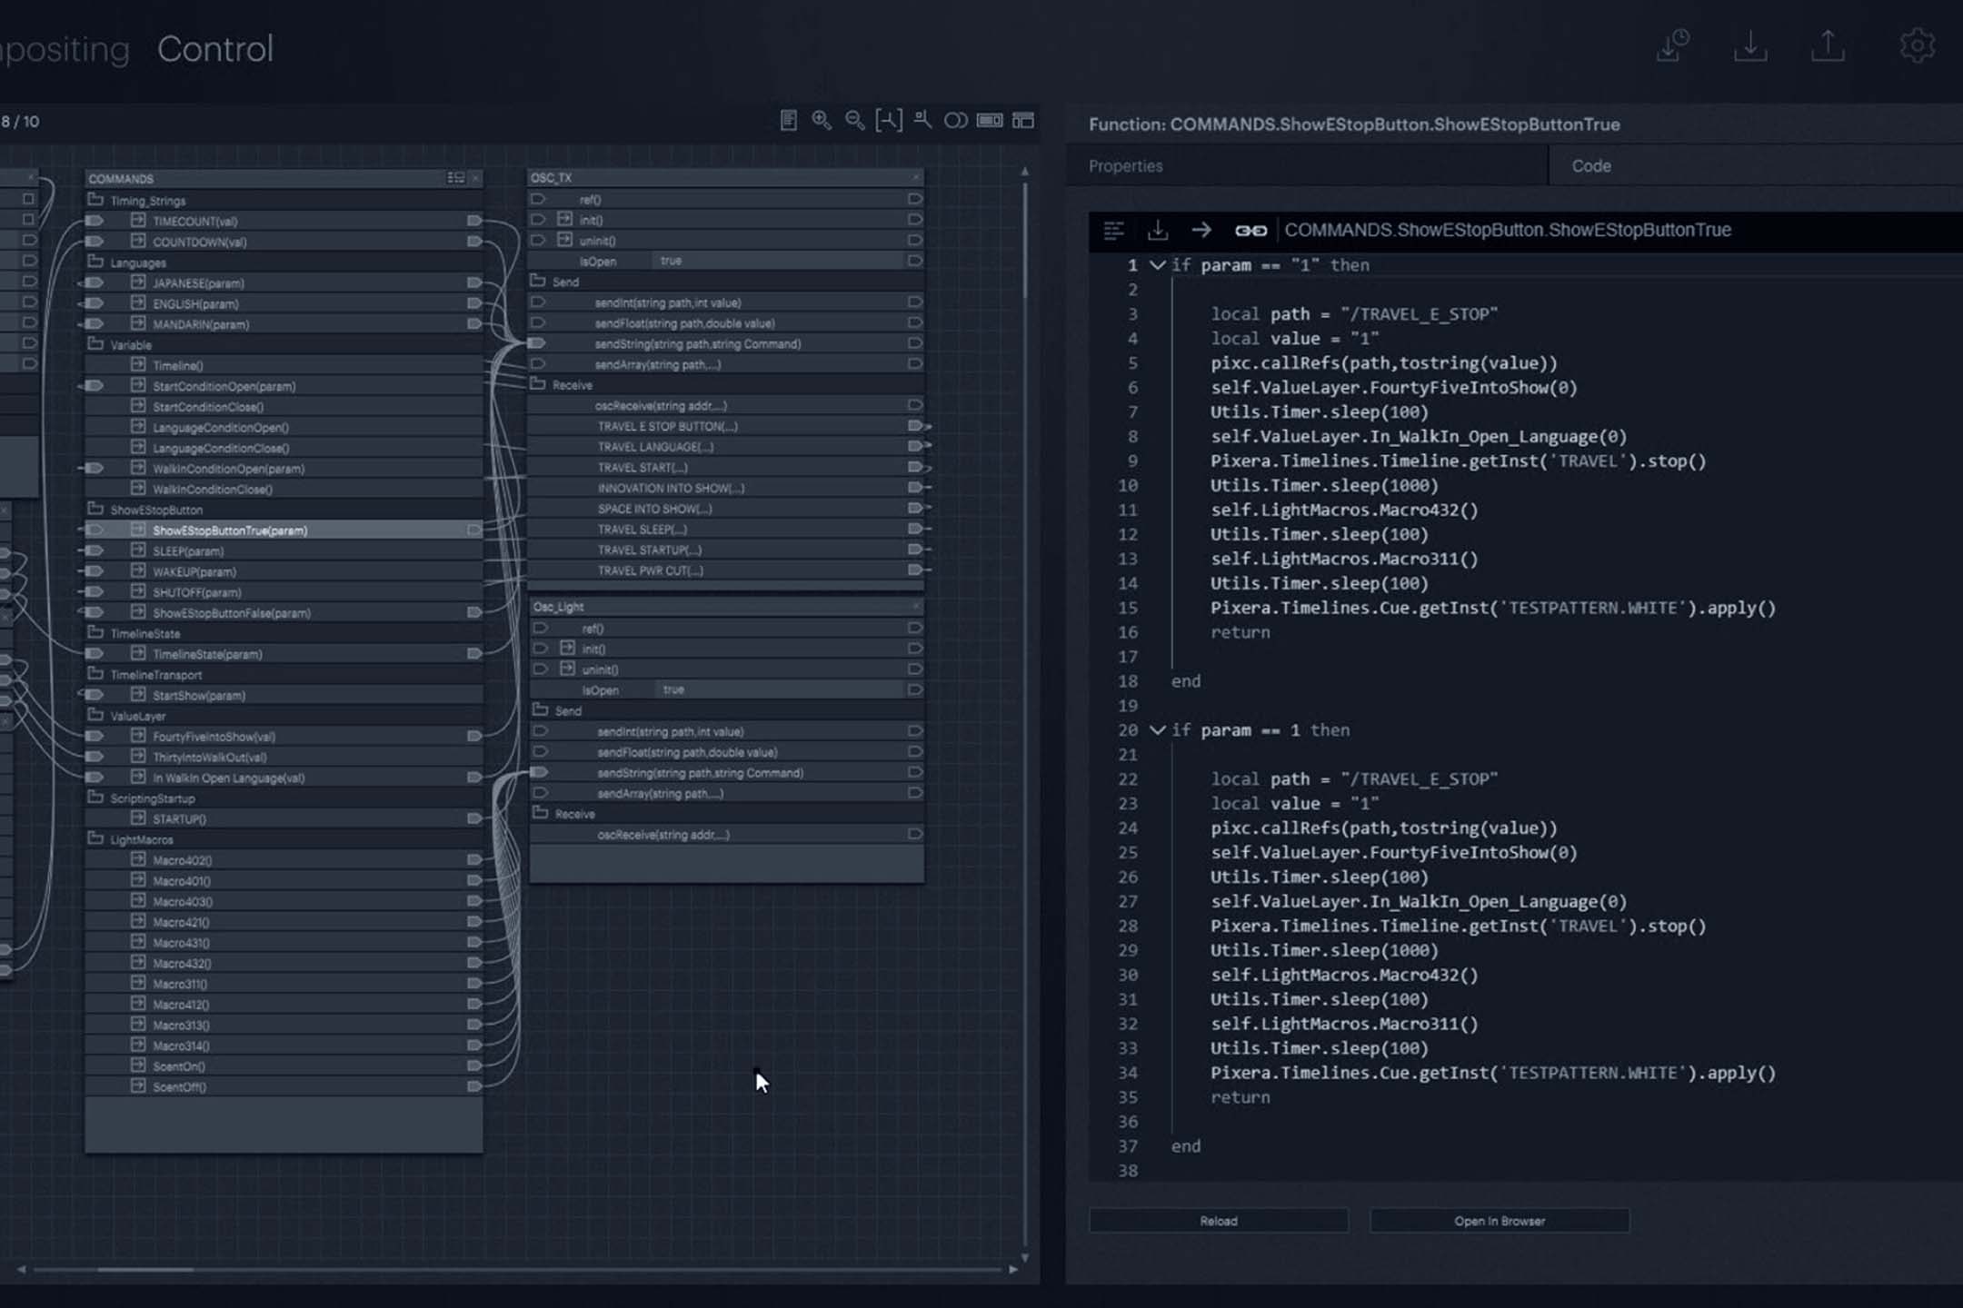
Task: Collapse the Languages folder in COMMANDS
Action: [x=95, y=262]
